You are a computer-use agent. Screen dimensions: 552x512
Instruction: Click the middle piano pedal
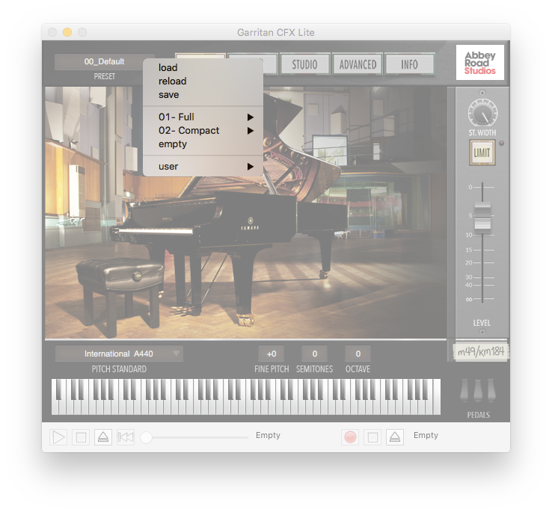(478, 391)
